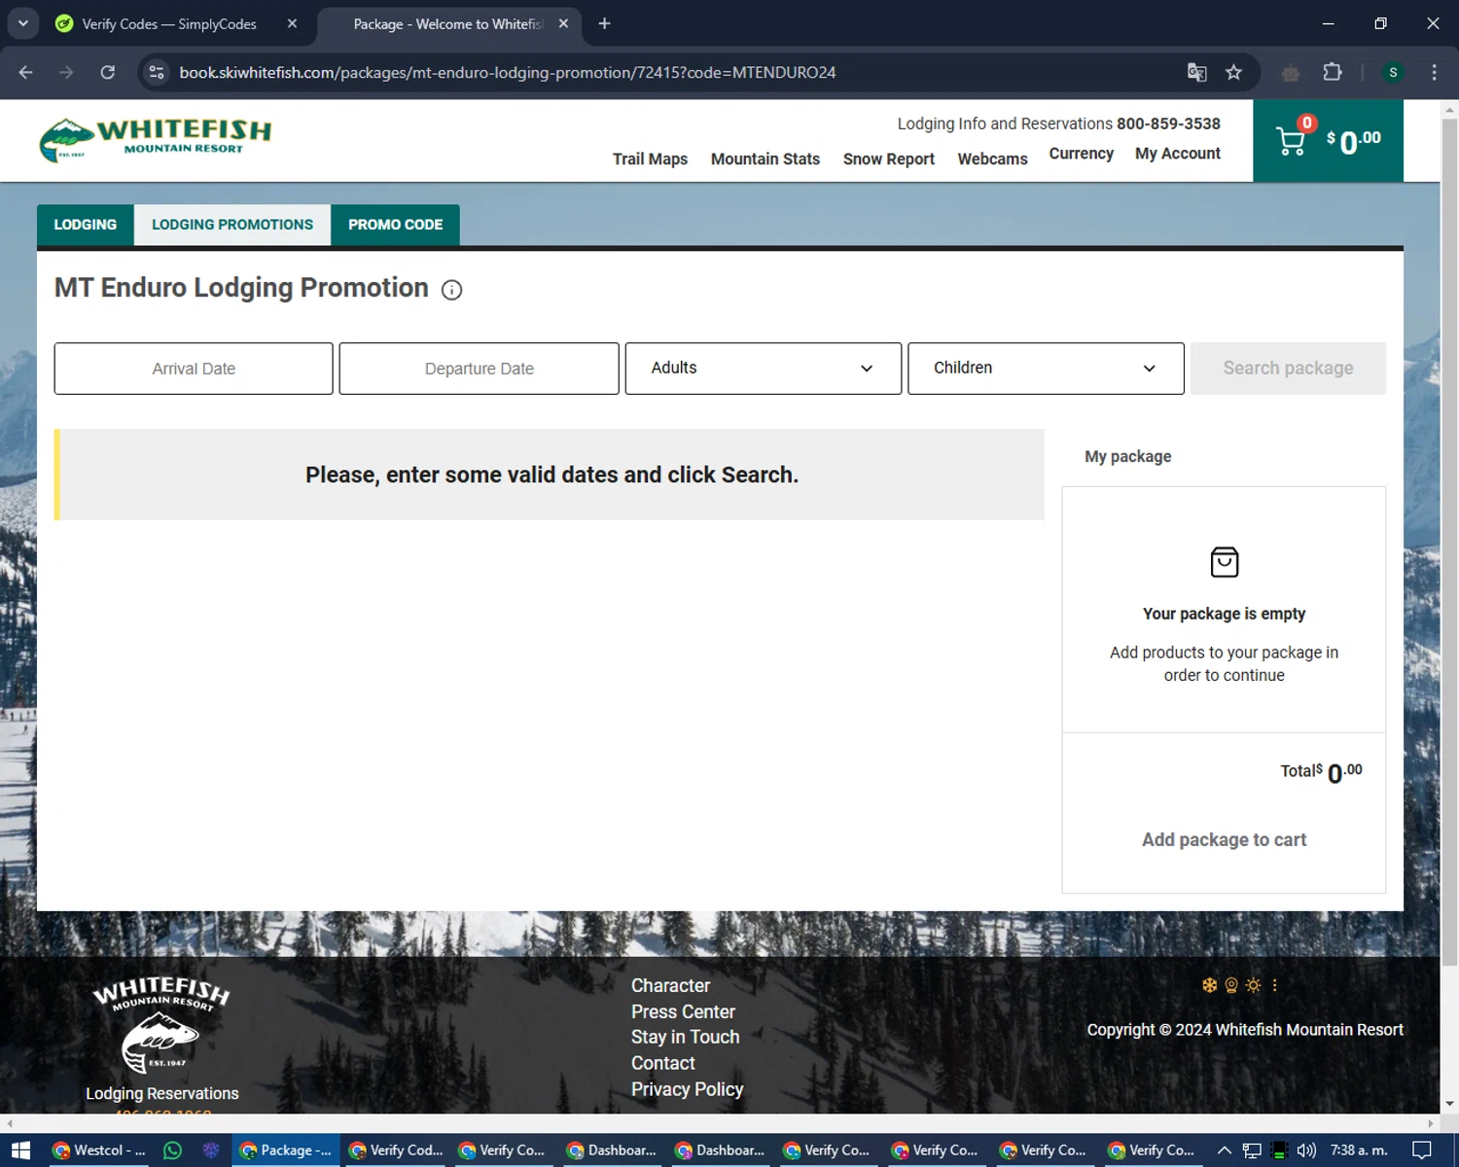The height and width of the screenshot is (1167, 1459).
Task: Open the Press Center footer link
Action: pyautogui.click(x=683, y=1011)
